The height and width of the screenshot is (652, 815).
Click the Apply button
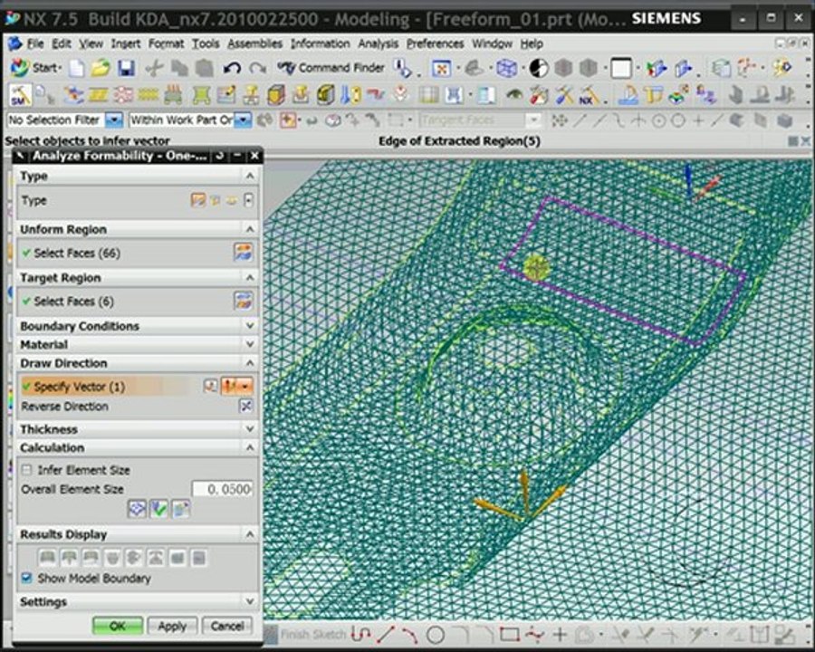tap(172, 626)
